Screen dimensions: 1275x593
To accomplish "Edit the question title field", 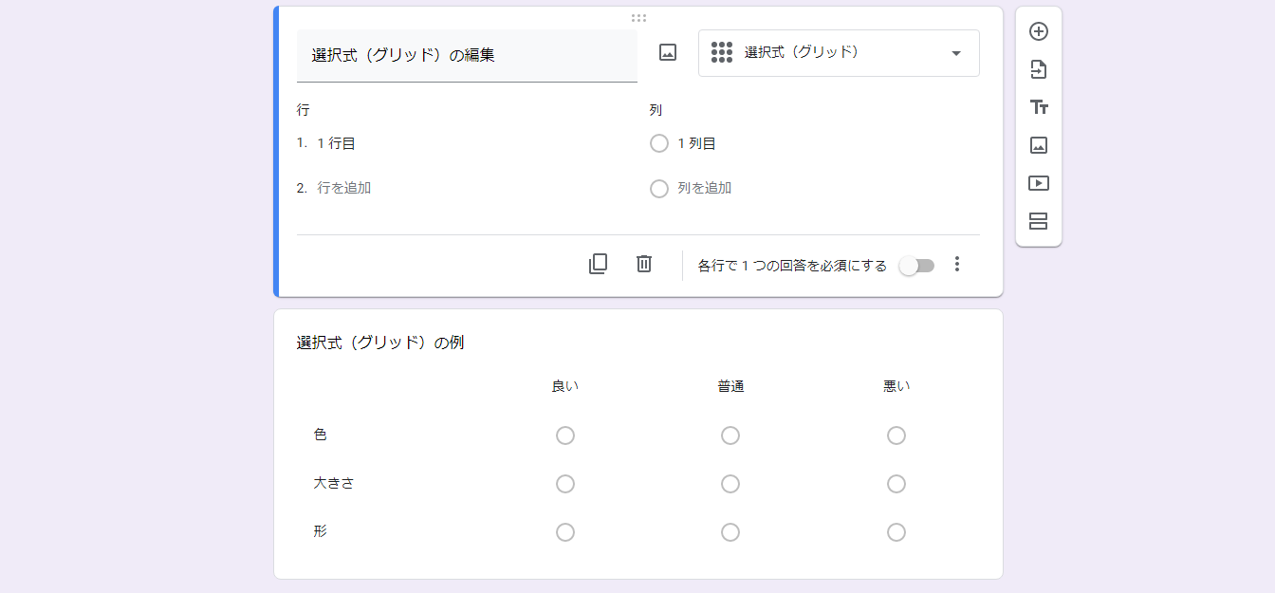I will click(467, 55).
